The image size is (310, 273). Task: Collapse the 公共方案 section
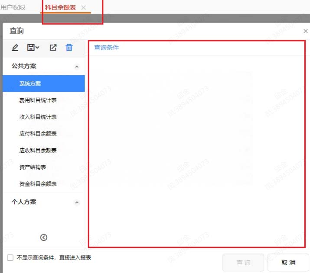pos(77,67)
